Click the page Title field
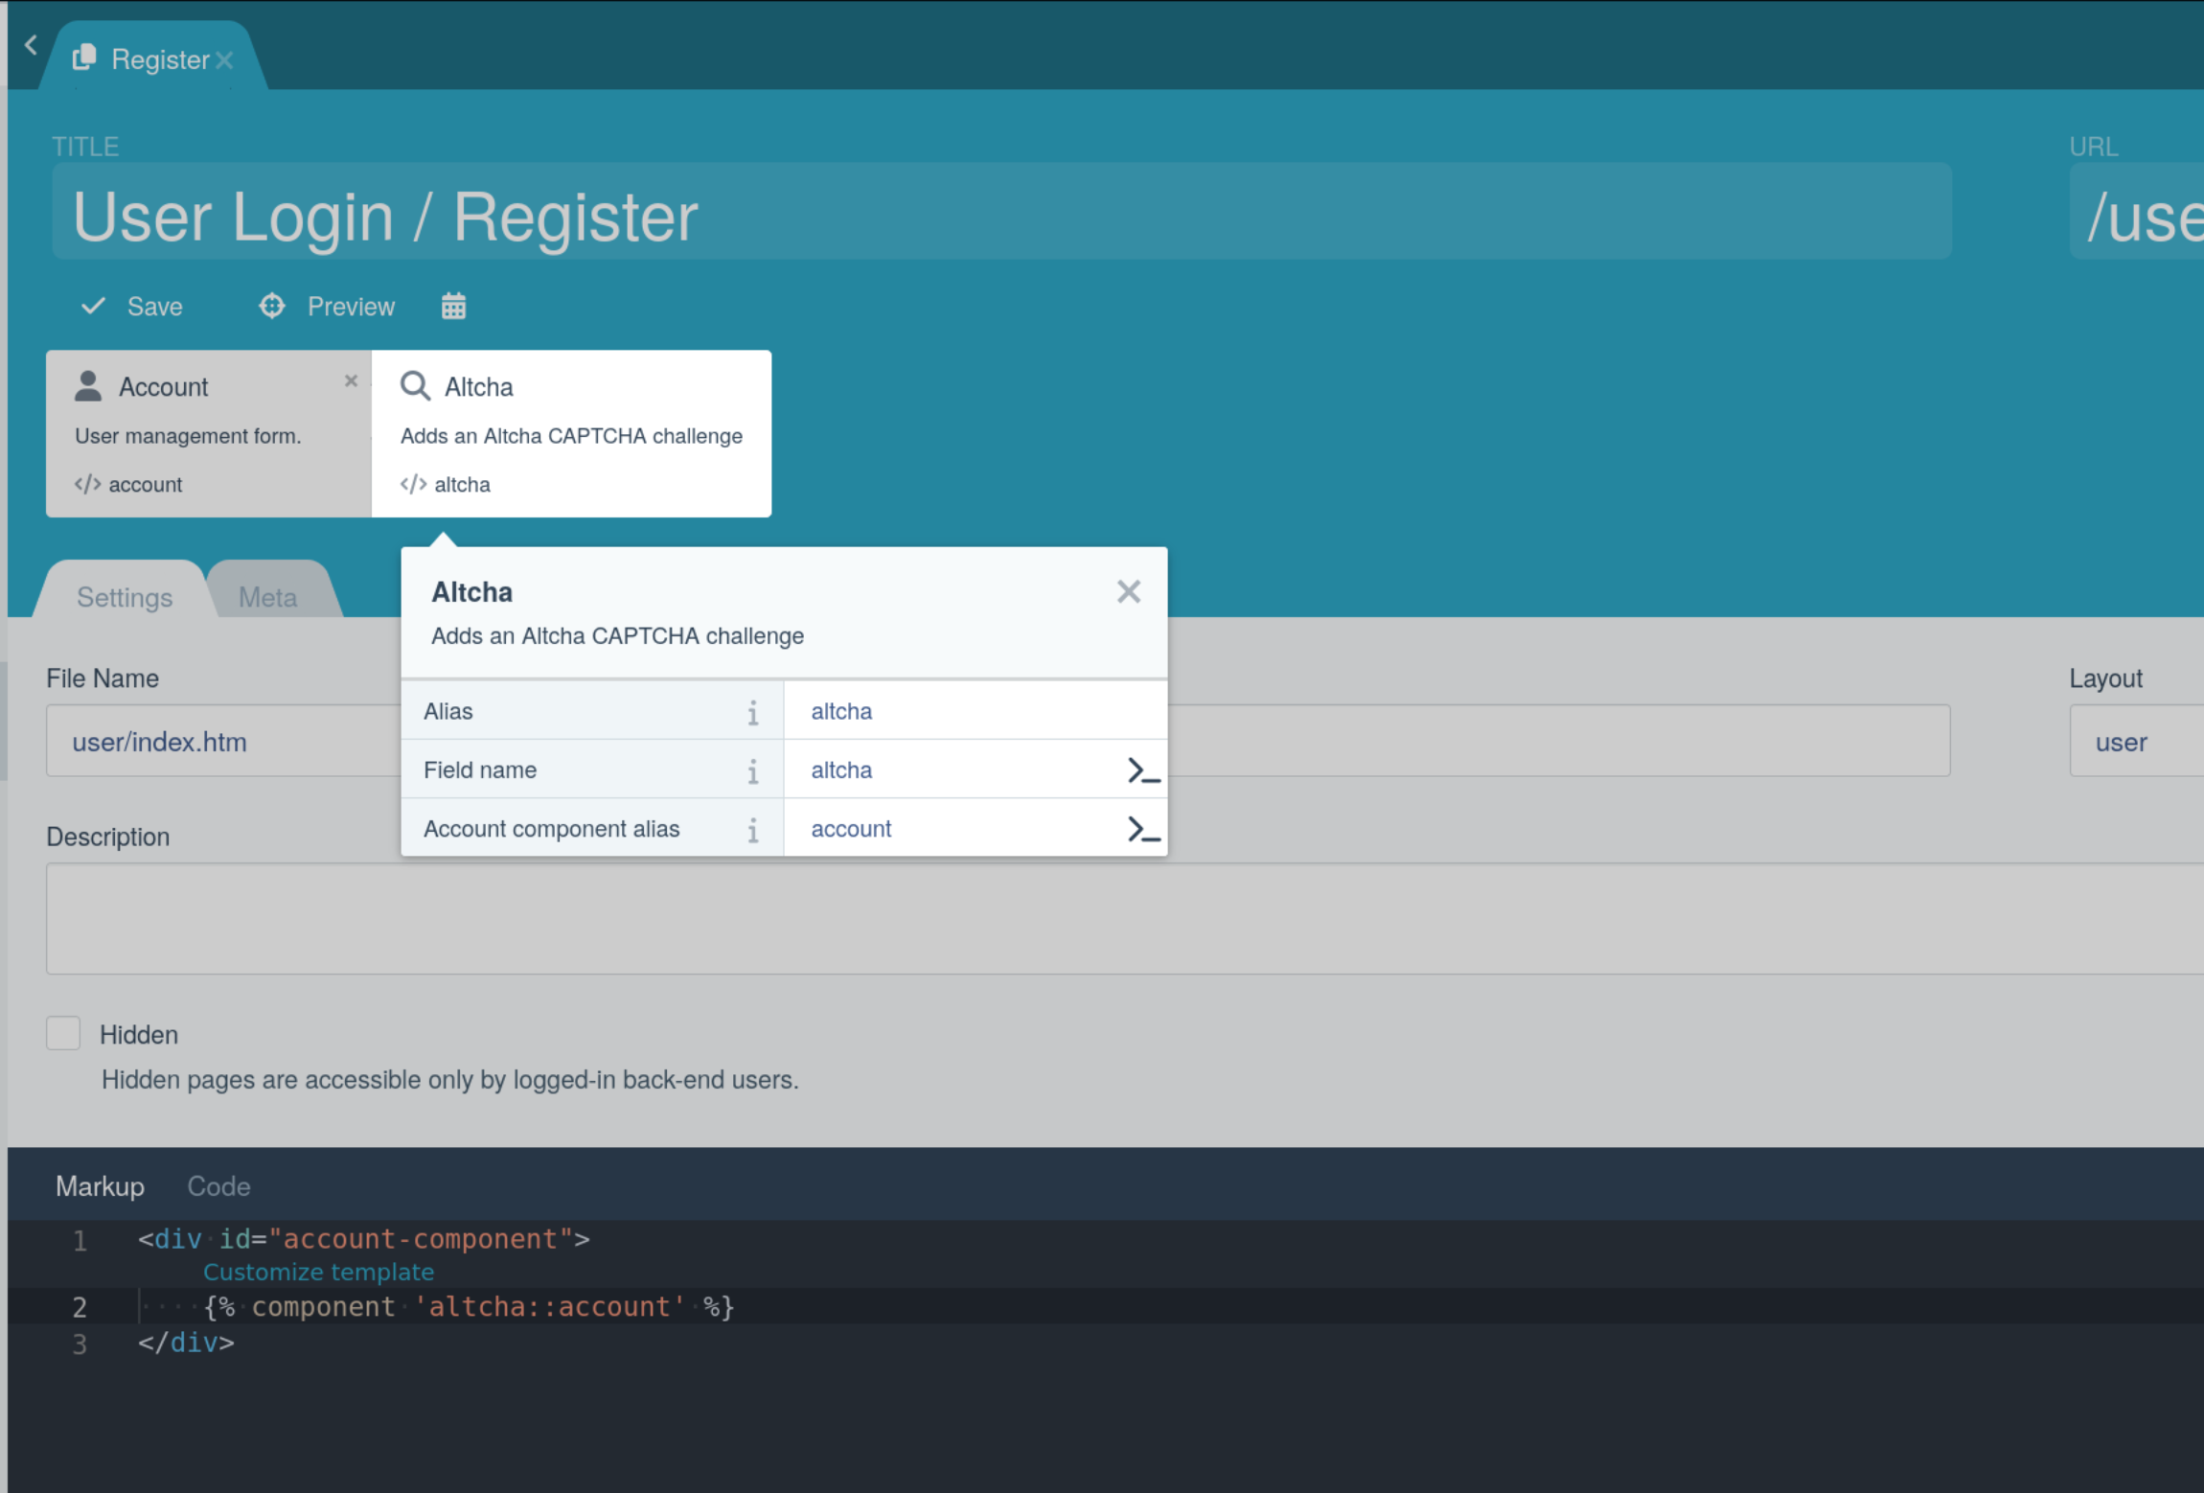 click(x=1001, y=213)
